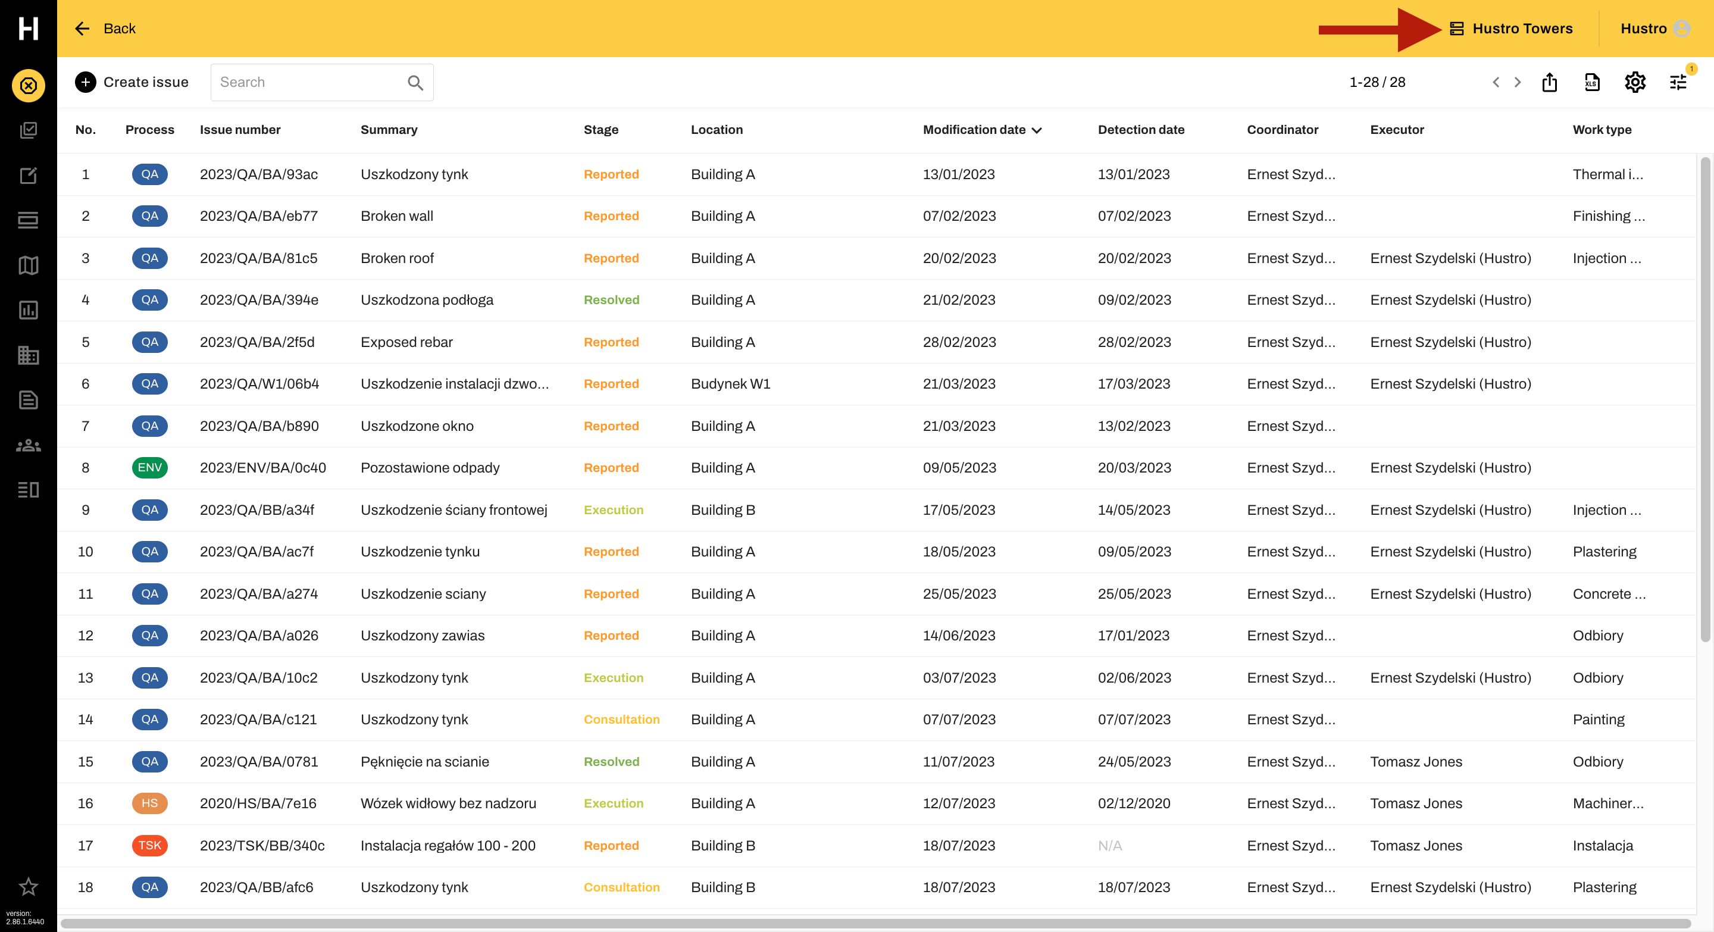Sort table by Coordinator column header
The image size is (1714, 932).
(1282, 130)
